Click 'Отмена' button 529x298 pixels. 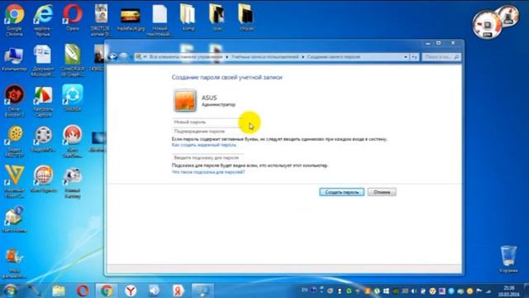[x=382, y=192]
